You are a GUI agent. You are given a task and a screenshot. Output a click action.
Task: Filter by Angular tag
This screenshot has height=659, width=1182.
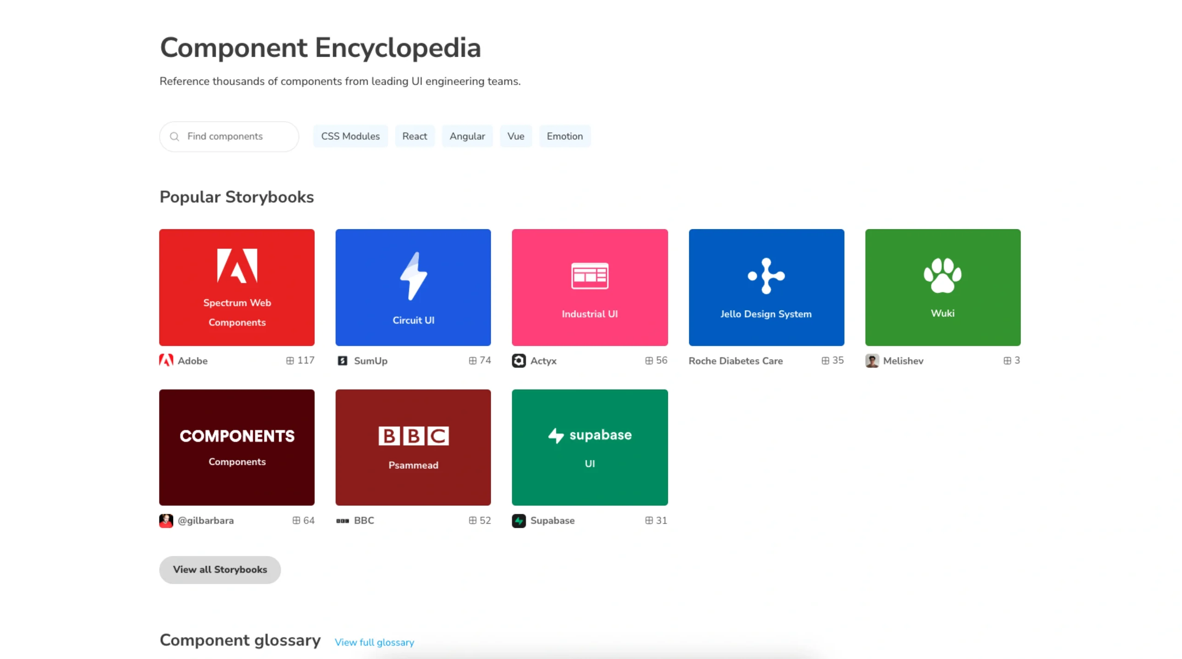coord(467,136)
